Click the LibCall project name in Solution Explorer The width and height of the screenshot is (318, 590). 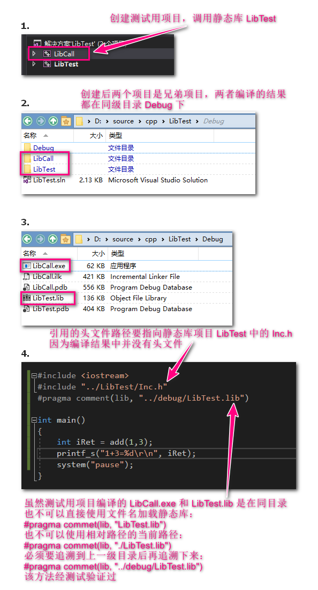64,54
